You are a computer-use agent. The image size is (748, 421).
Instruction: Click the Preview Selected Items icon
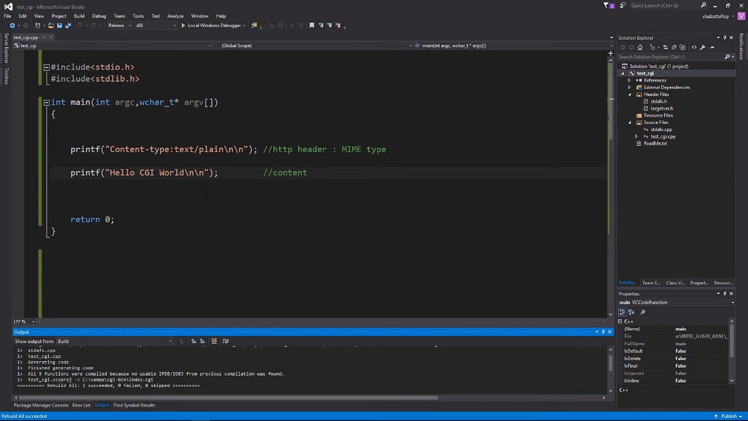pyautogui.click(x=711, y=47)
